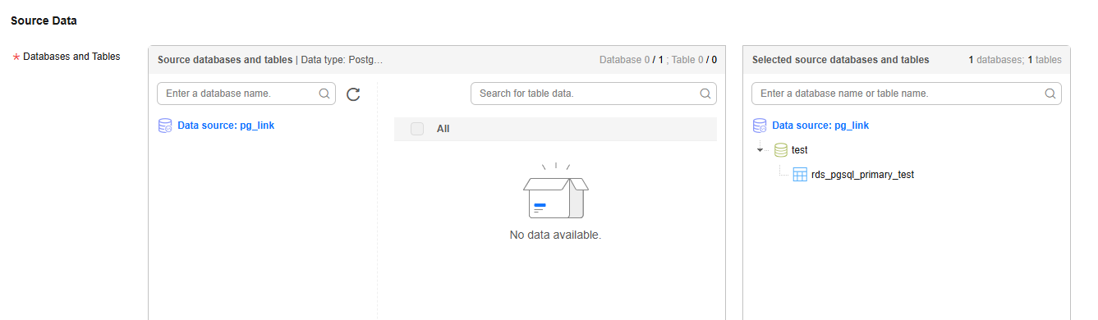Click the test database cylinder icon

(781, 150)
